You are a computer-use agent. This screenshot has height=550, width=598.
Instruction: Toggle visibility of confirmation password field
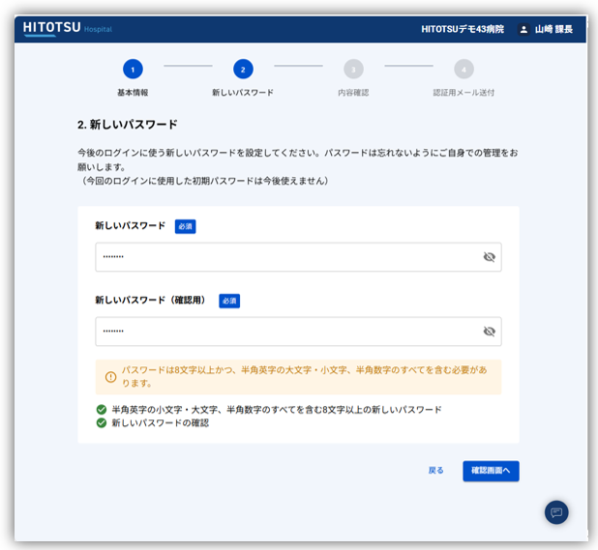point(489,332)
